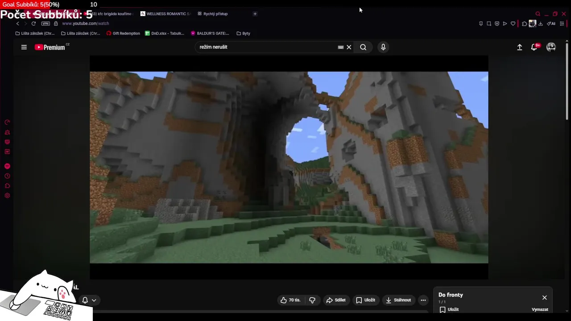Open the BALDUR'S GATE bookmark
The width and height of the screenshot is (571, 321).
click(x=210, y=33)
